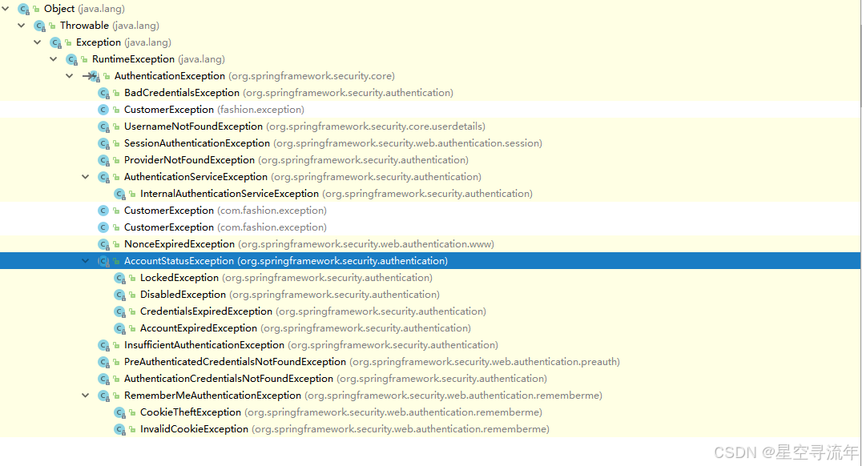Click the class icon beside BadCredentialsException
Screen dimensions: 862x466
(103, 93)
